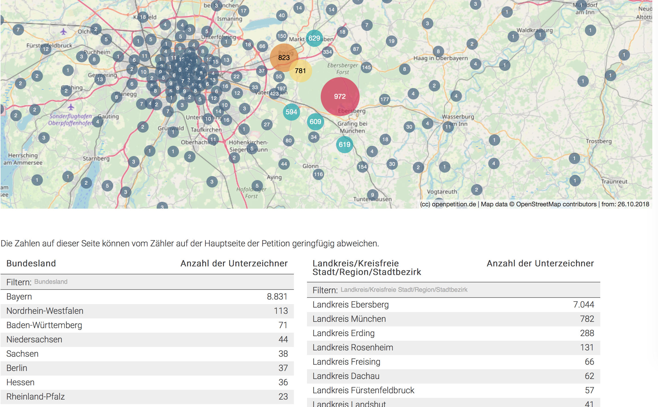Click the blue 116 marker near Glonn
This screenshot has width=658, height=407.
pyautogui.click(x=318, y=174)
